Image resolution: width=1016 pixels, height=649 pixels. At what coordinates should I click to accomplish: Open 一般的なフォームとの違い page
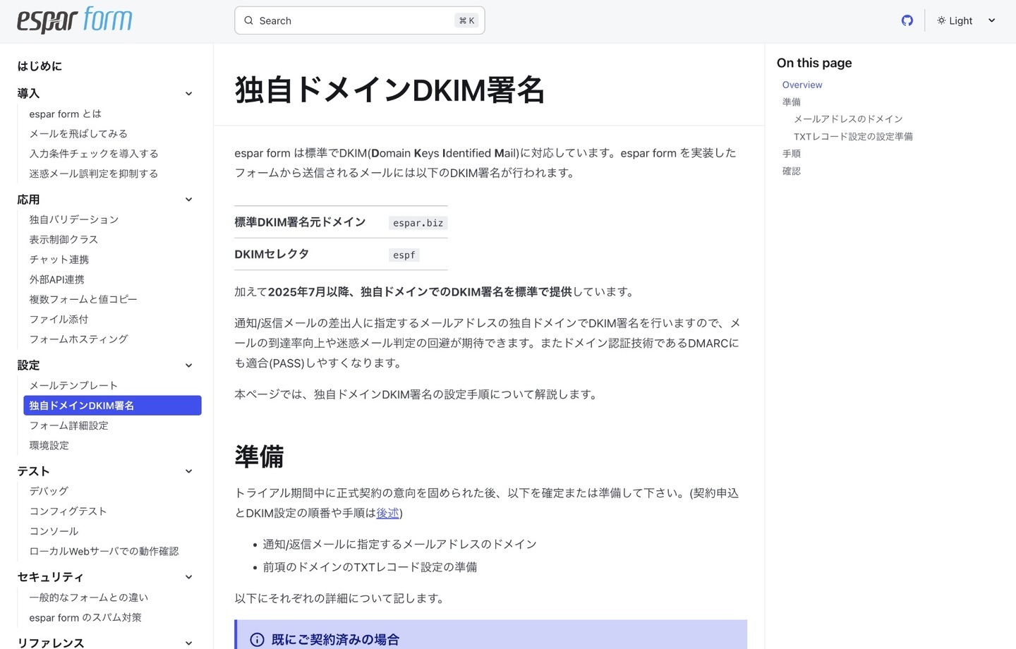[x=88, y=598]
